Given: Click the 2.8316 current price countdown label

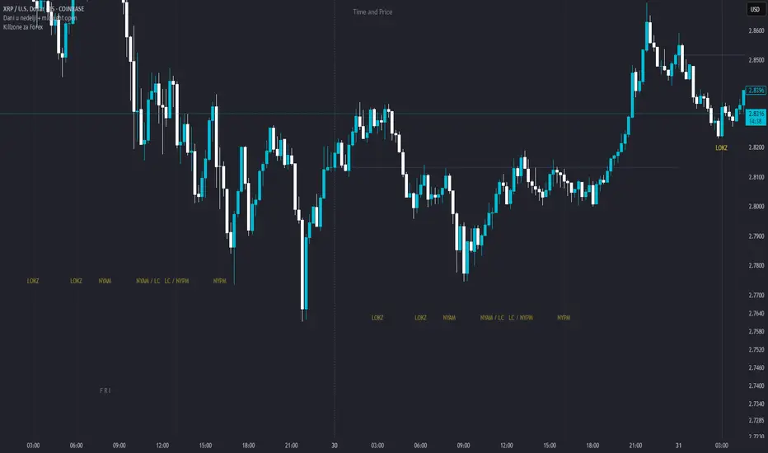Looking at the screenshot, I should click(x=756, y=118).
